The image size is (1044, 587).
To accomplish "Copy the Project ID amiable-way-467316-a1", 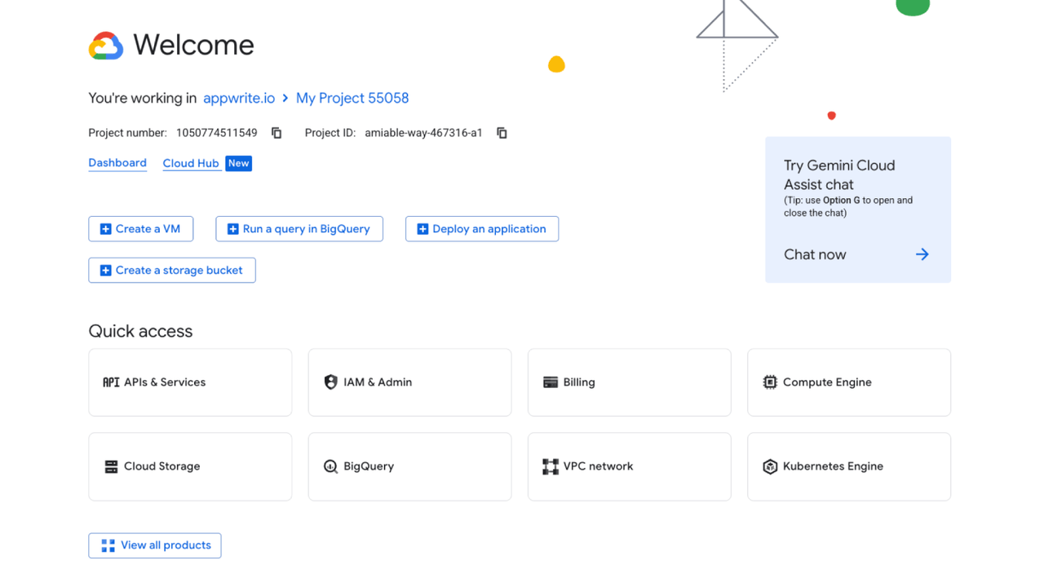I will click(x=501, y=132).
